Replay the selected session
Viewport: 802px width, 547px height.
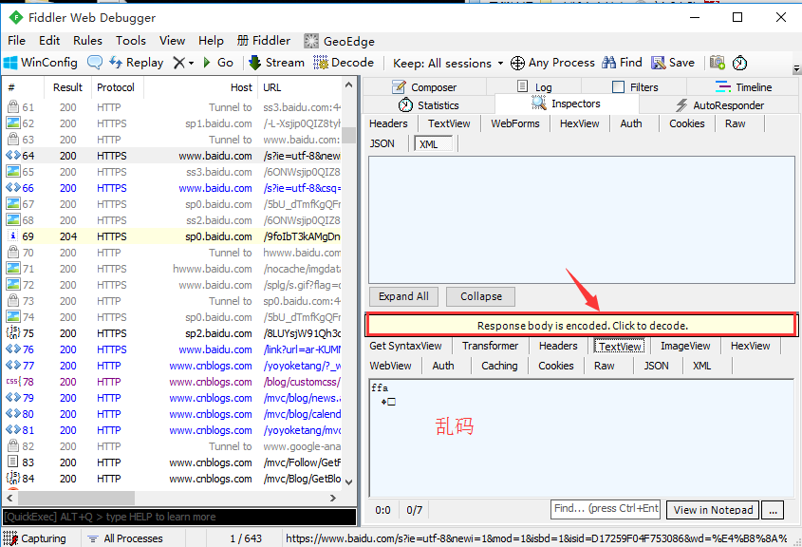(136, 63)
